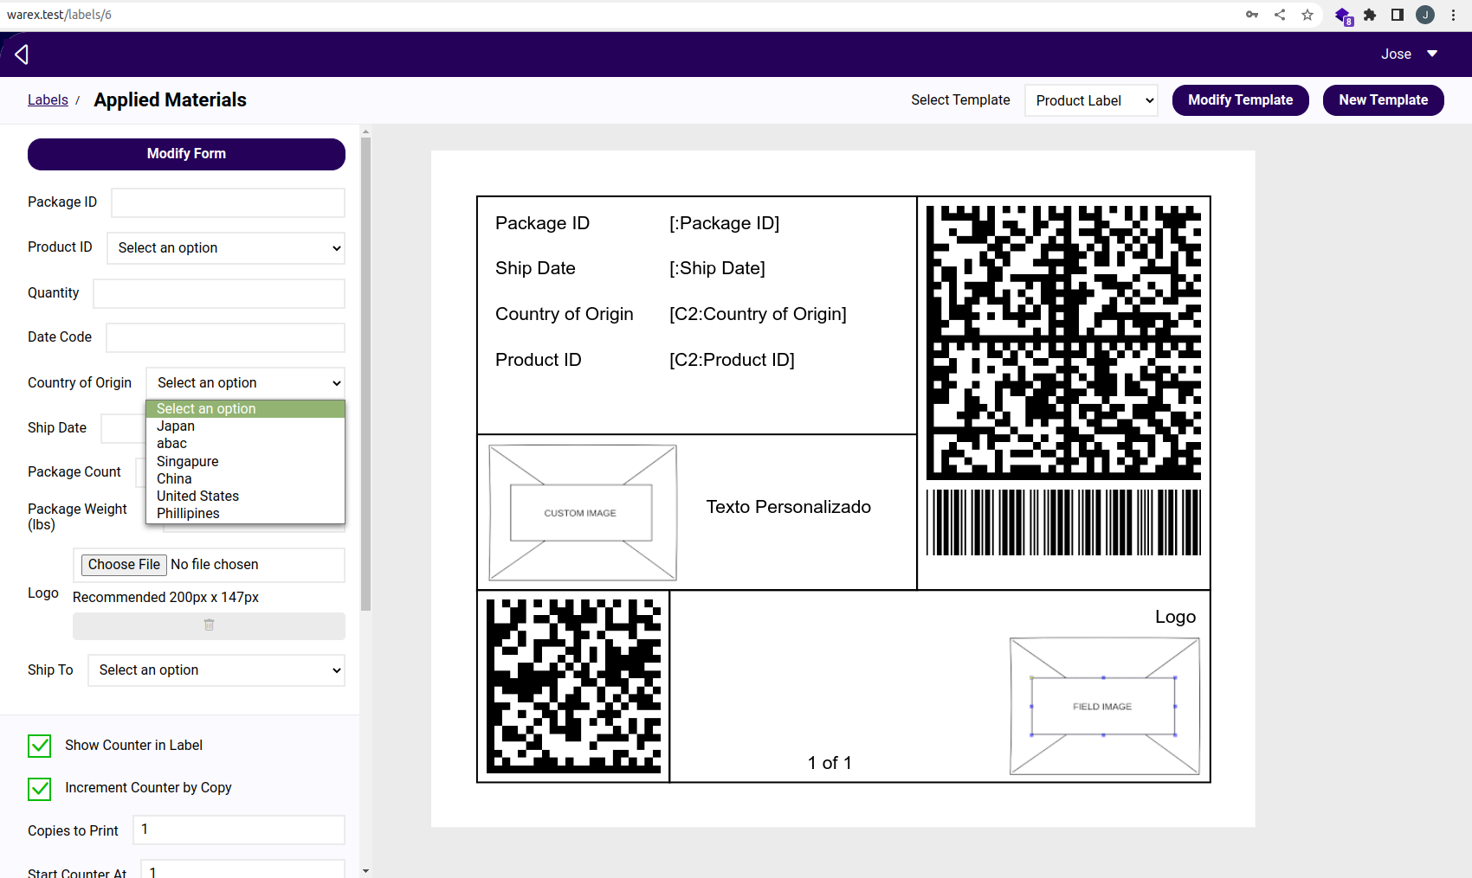Click the browser share icon
This screenshot has height=878, width=1472.
pyautogui.click(x=1280, y=15)
